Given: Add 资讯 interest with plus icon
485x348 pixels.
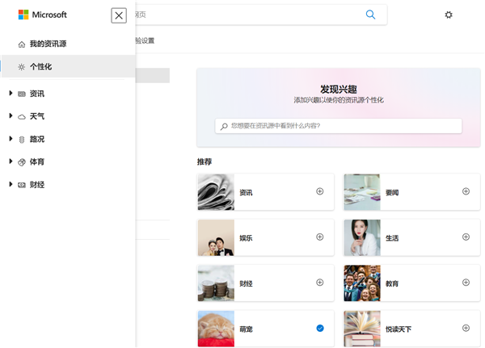Looking at the screenshot, I should click(x=319, y=191).
